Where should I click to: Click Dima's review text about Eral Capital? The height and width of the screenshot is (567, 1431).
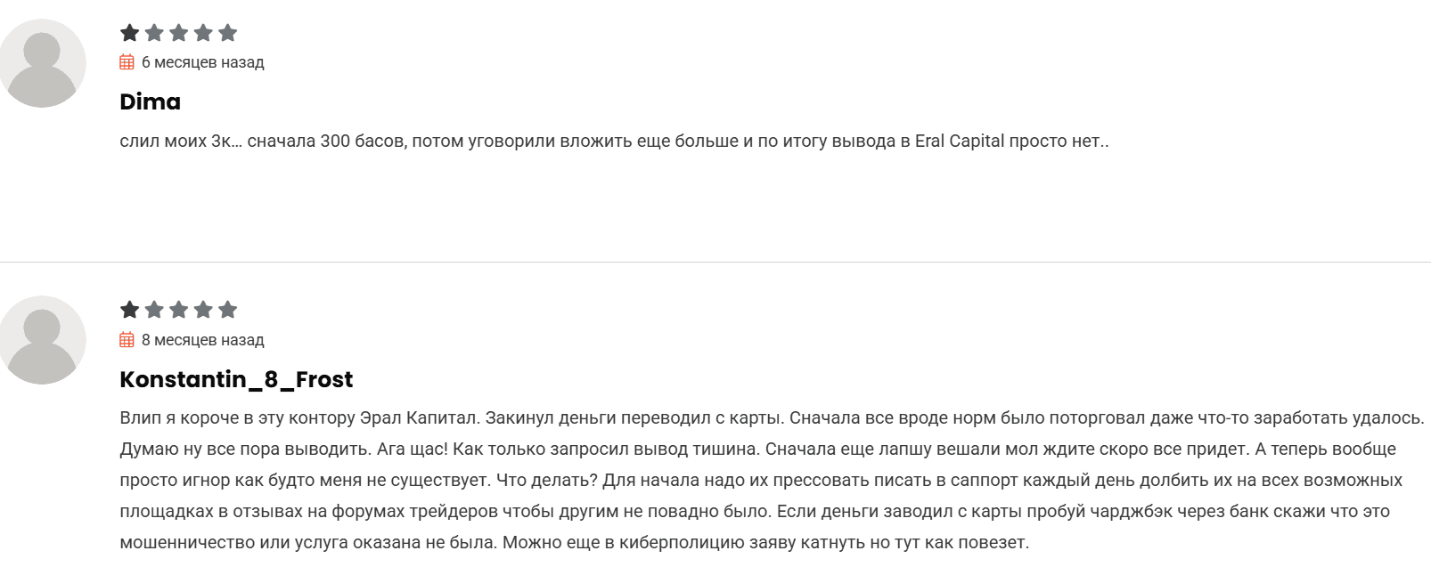click(614, 142)
